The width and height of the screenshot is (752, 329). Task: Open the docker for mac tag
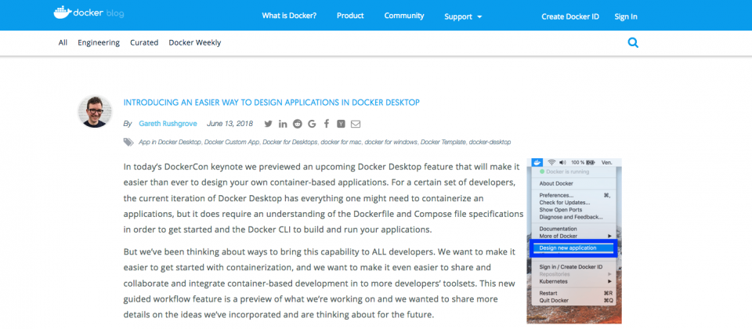341,142
